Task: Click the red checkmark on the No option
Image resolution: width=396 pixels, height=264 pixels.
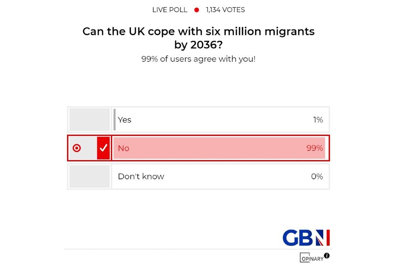Action: [x=103, y=148]
